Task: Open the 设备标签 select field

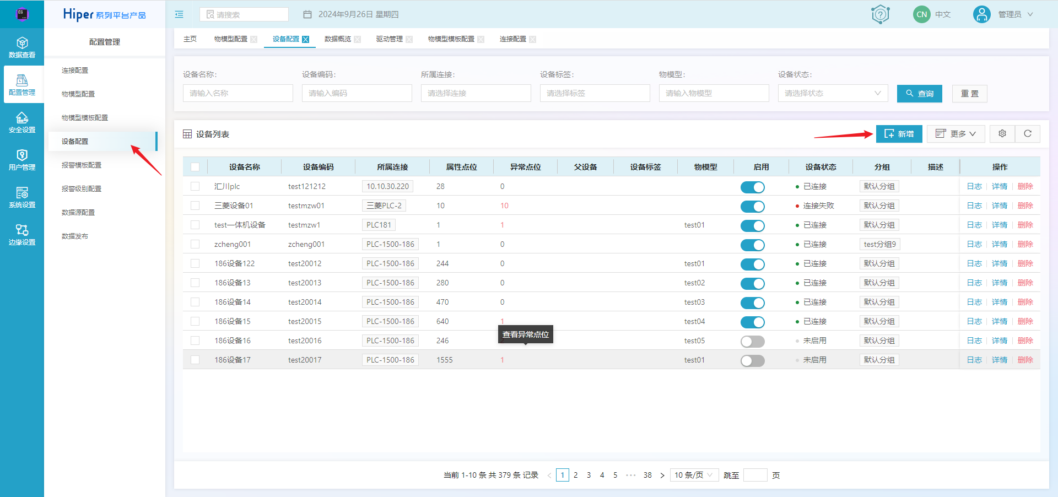Action: (595, 93)
